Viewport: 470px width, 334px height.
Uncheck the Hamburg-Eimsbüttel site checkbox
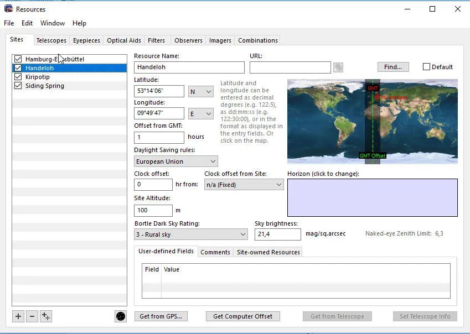click(x=18, y=59)
